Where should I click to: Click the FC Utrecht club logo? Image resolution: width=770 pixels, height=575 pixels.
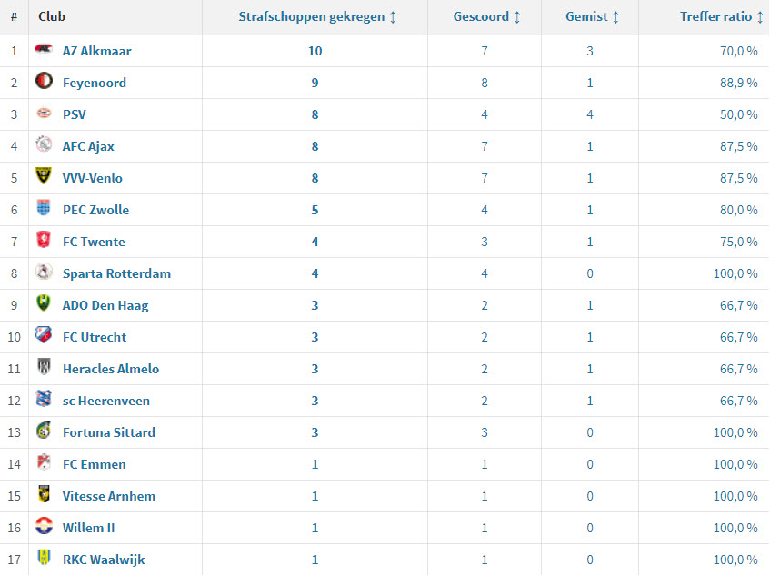coord(44,336)
